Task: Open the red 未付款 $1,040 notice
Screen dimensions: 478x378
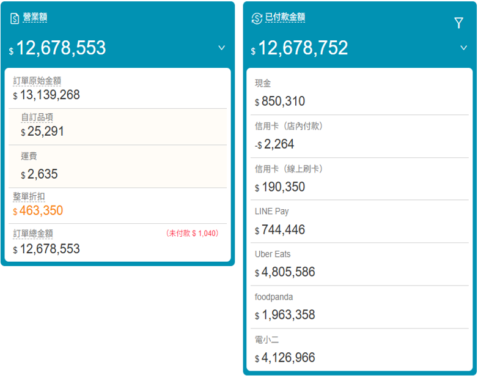Action: (x=192, y=234)
